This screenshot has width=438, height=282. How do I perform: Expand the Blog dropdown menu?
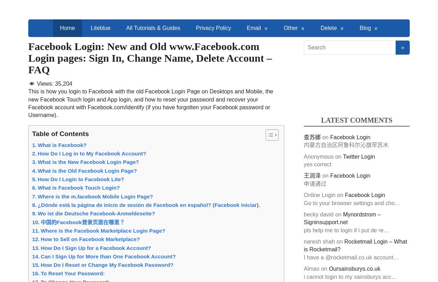[368, 28]
